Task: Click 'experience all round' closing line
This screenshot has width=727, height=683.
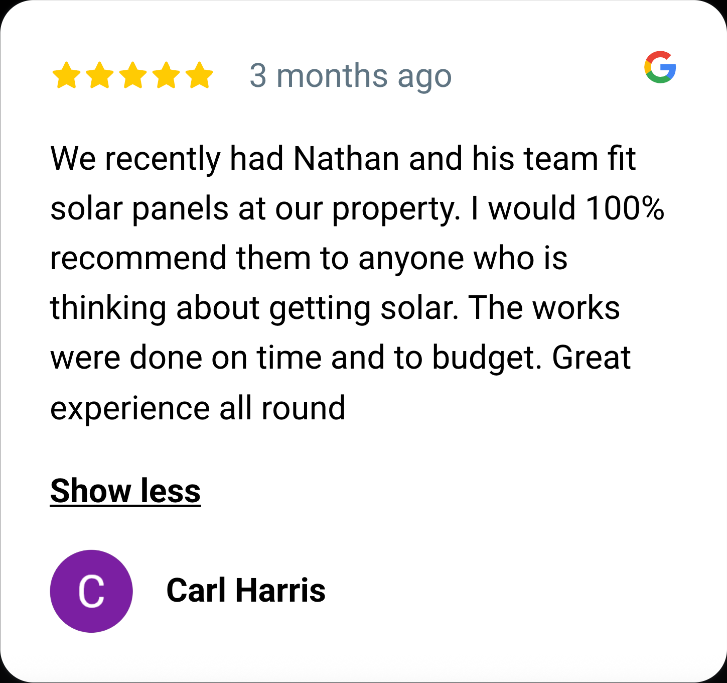Action: tap(198, 408)
